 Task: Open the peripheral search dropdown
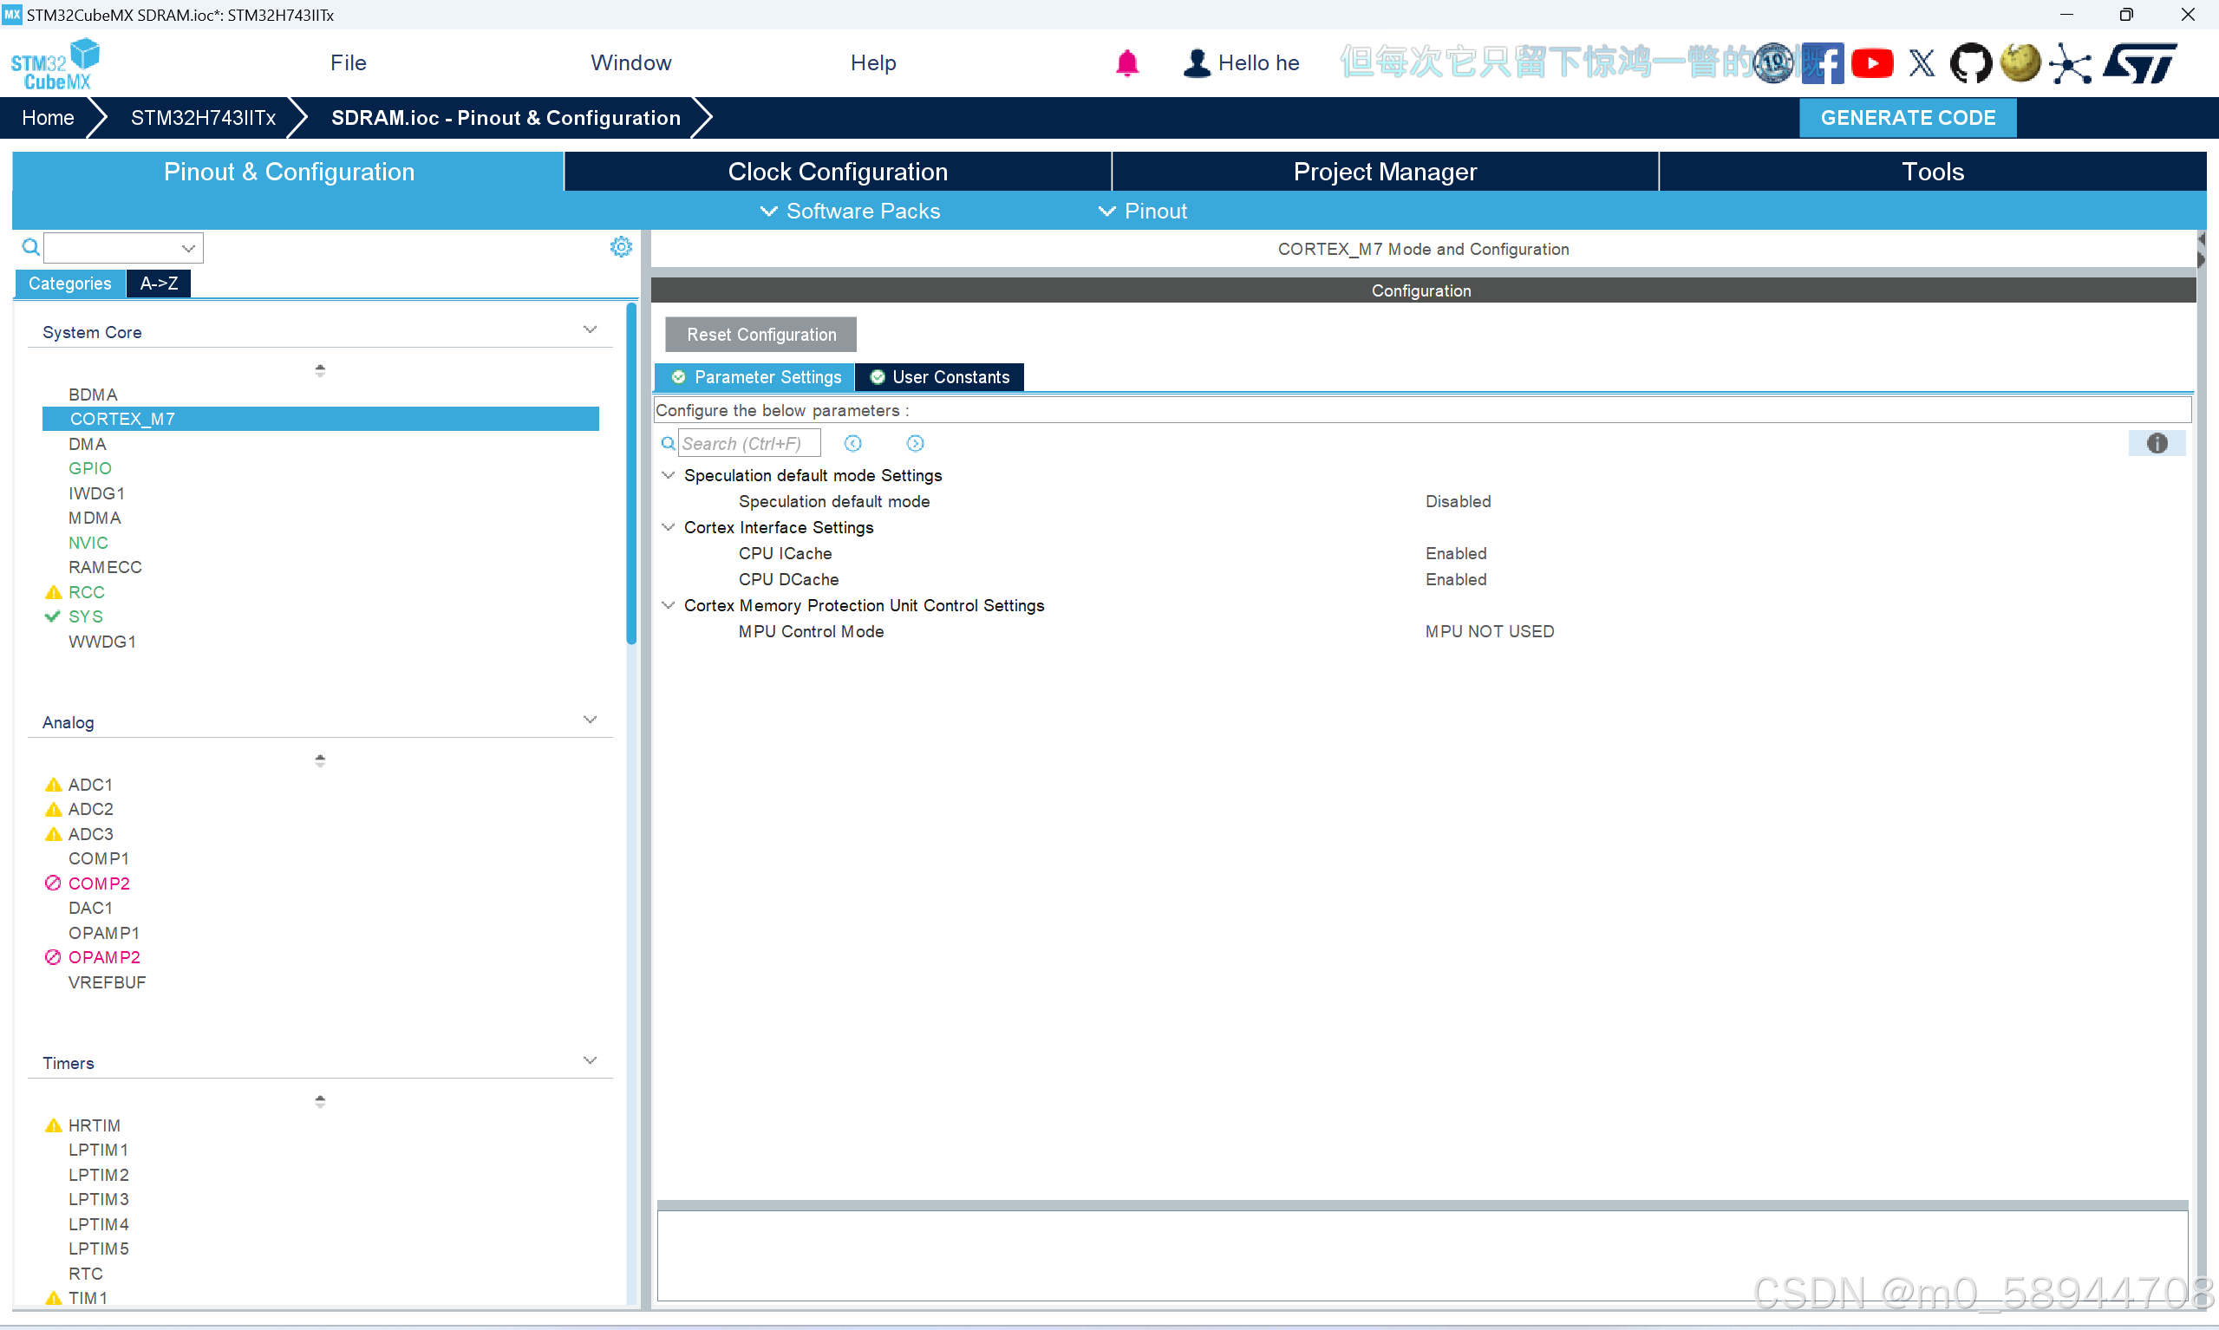[x=187, y=247]
